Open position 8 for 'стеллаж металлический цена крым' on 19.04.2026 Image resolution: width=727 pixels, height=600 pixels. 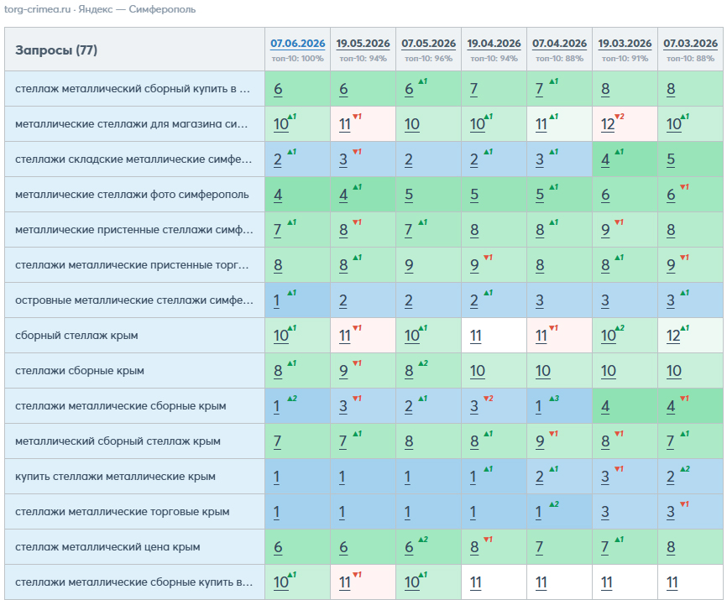pos(474,547)
